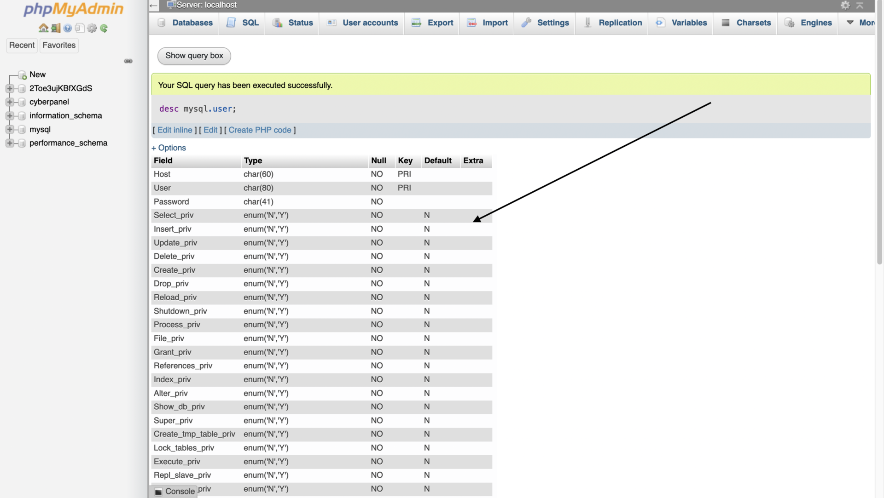Expand the + Options link

(169, 148)
